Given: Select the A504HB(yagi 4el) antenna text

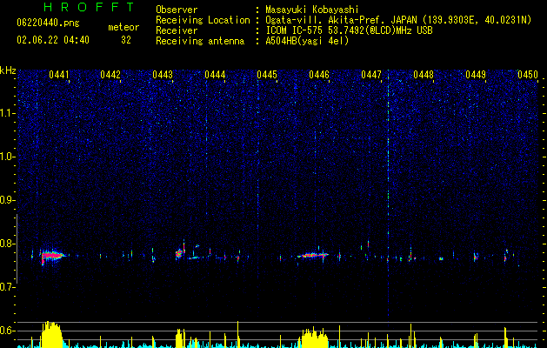Looking at the screenshot, I should [x=307, y=41].
